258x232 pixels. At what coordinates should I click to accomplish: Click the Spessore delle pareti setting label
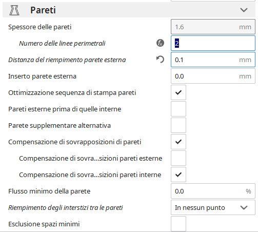[40, 27]
